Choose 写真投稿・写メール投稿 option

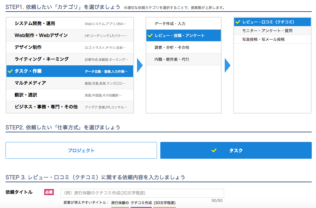272,39
